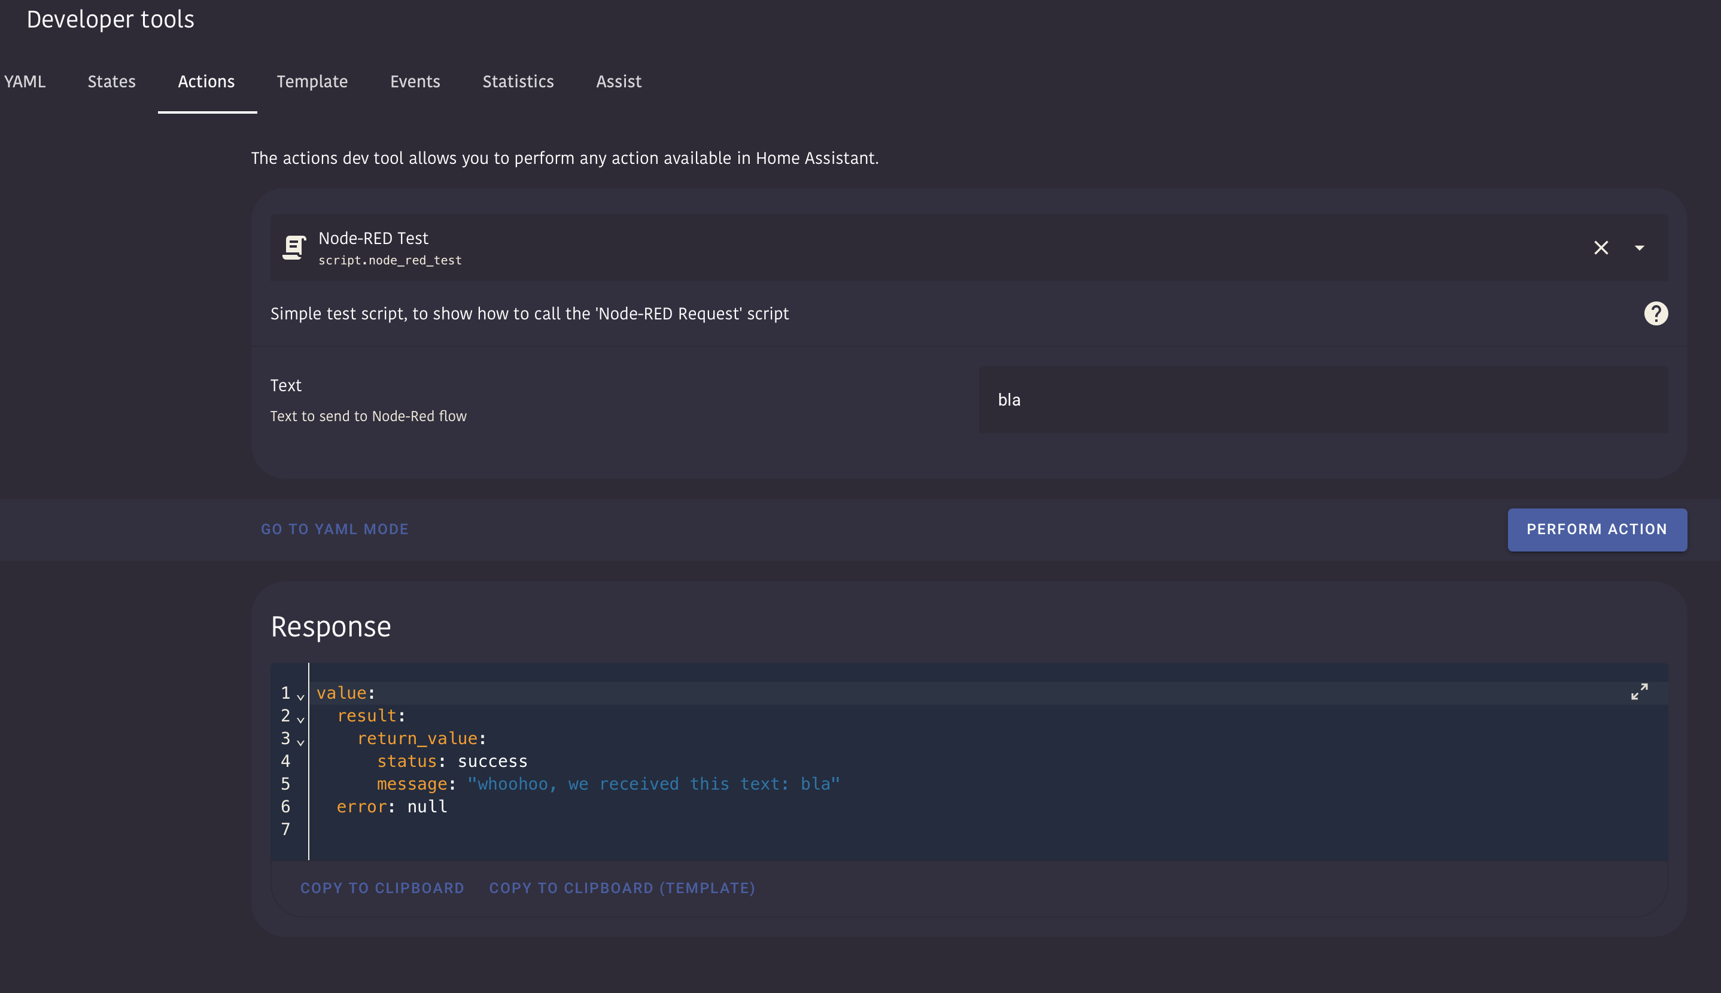The width and height of the screenshot is (1721, 993).
Task: Click Go to YAML mode
Action: click(335, 529)
